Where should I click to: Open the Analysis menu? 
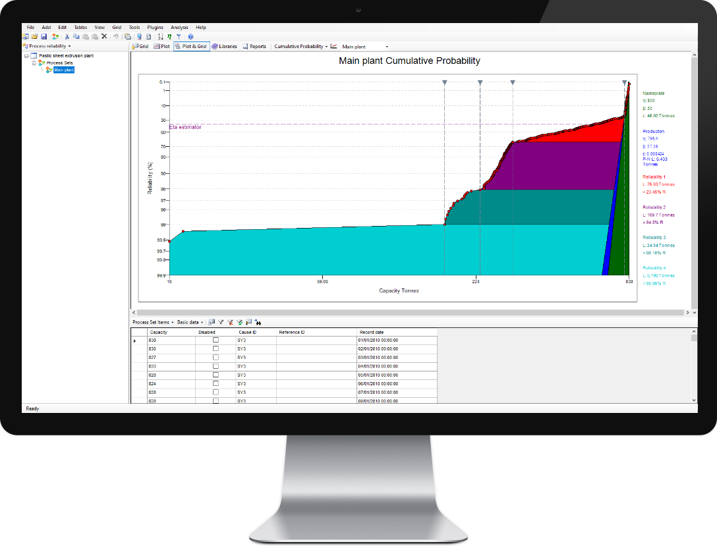click(179, 27)
